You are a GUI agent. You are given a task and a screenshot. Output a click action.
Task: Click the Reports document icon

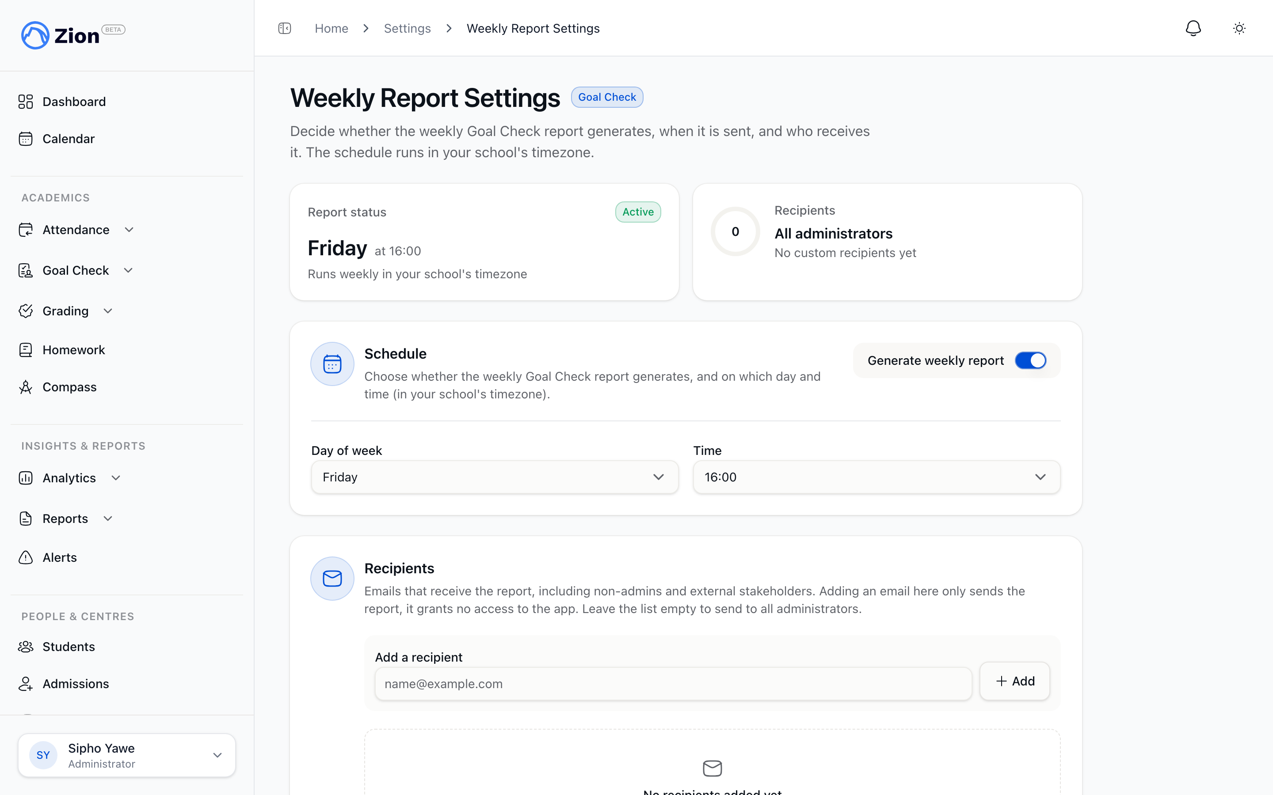[25, 519]
